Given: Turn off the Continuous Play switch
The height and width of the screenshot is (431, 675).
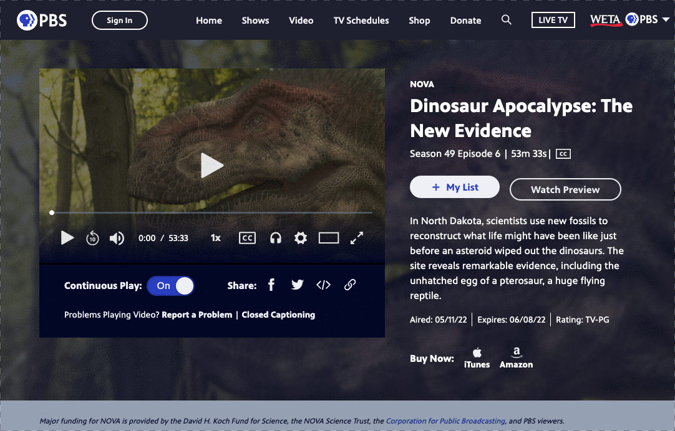Looking at the screenshot, I should [x=170, y=286].
